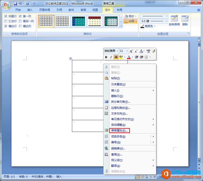
Task: Toggle the Banded Rows (镶边行) checkbox
Action: coord(6,26)
